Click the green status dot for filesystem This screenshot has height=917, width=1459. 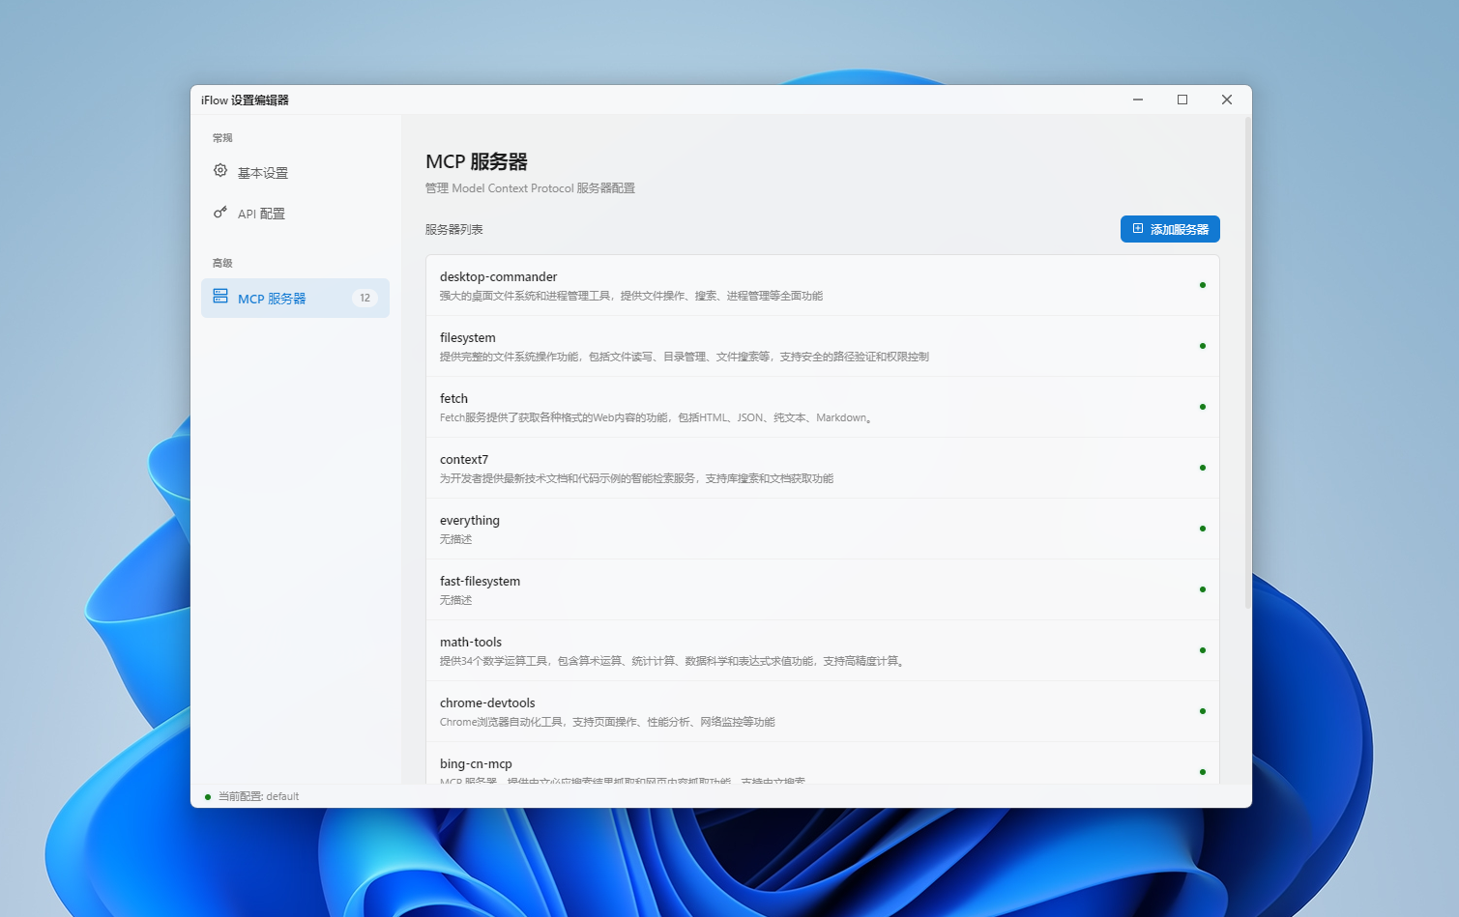(x=1202, y=346)
